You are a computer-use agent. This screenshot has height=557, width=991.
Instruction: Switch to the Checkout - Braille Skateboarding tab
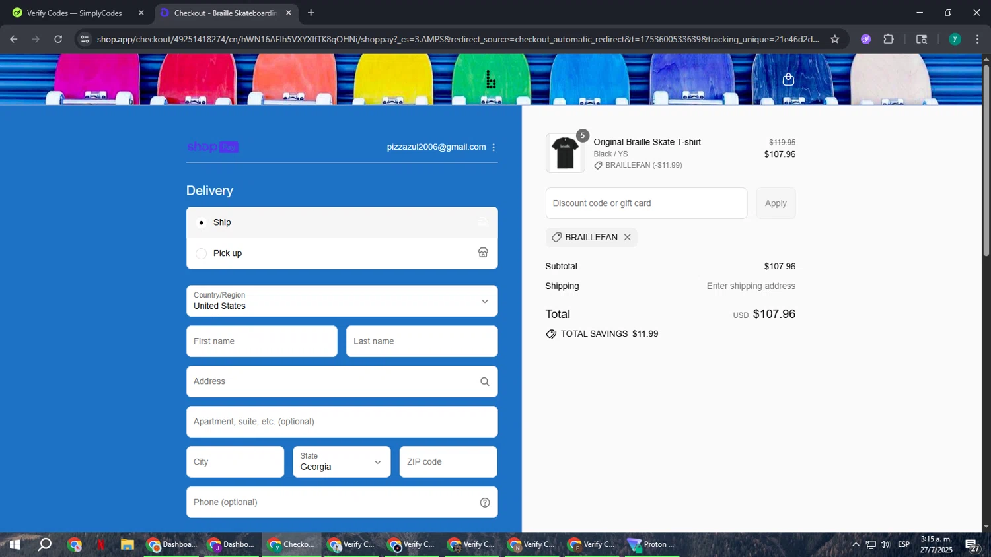point(225,13)
